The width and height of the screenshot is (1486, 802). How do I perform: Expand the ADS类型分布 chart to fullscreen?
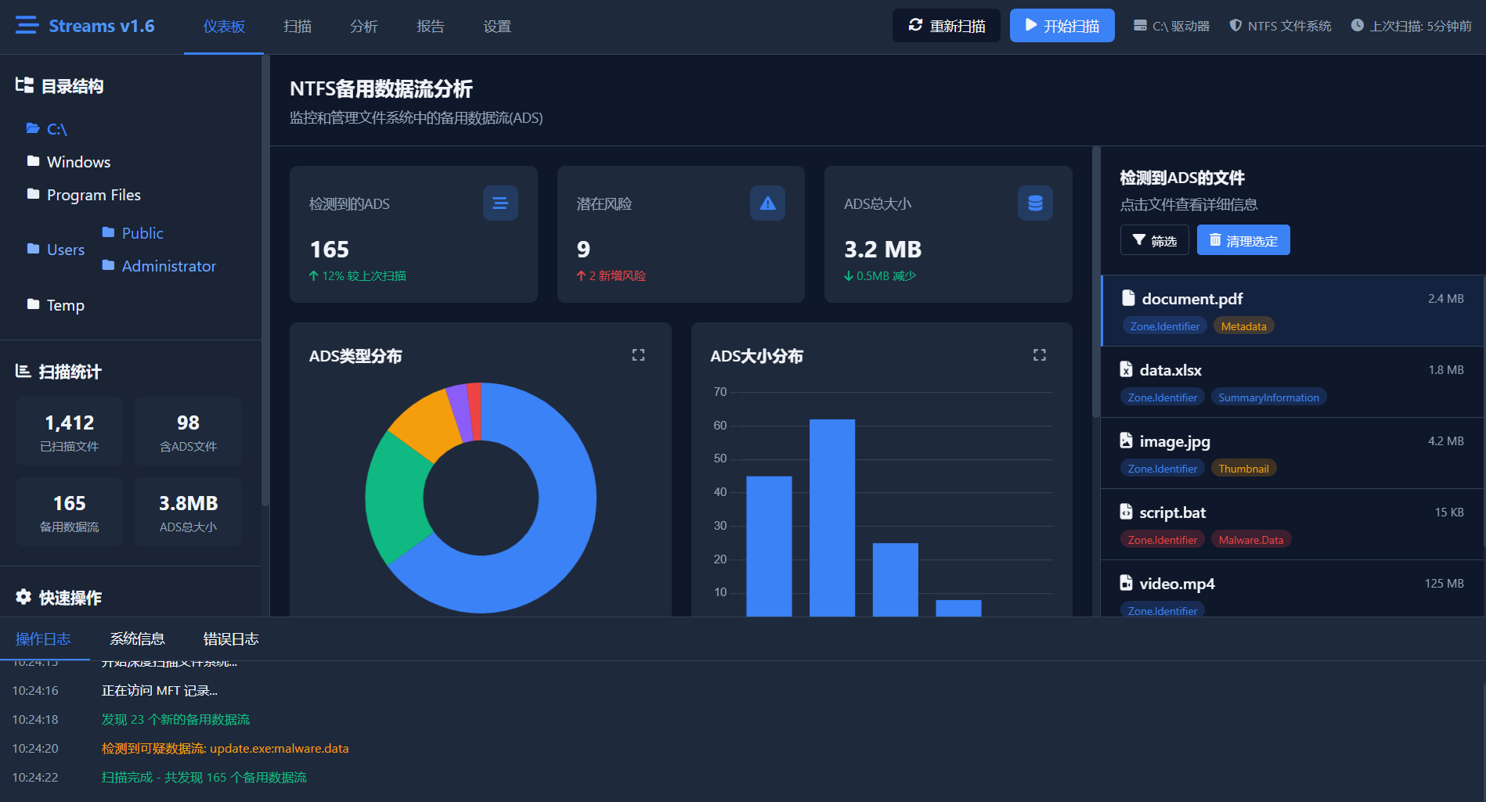tap(638, 355)
